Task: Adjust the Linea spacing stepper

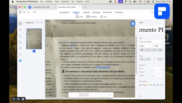Action: tap(162, 68)
